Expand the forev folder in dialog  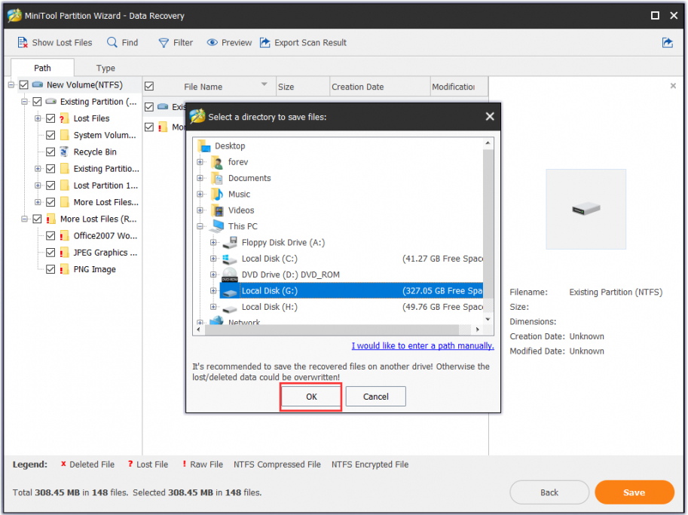click(x=200, y=162)
